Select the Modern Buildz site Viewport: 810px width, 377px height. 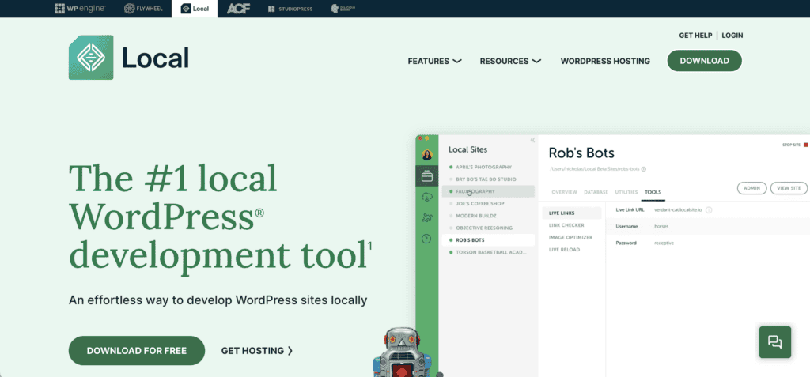pos(488,215)
